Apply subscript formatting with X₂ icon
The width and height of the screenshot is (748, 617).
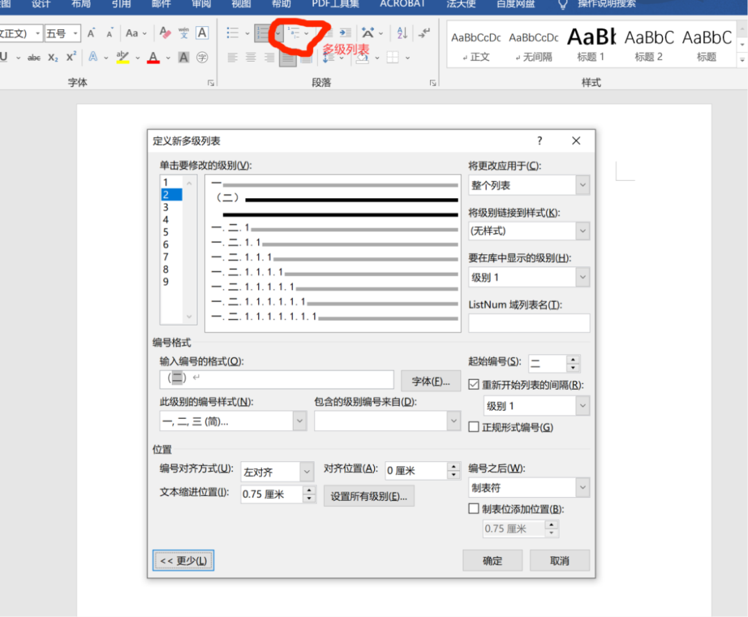click(53, 57)
